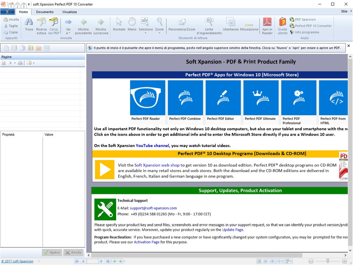Open the Update Page link
The image size is (353, 265).
tap(233, 230)
